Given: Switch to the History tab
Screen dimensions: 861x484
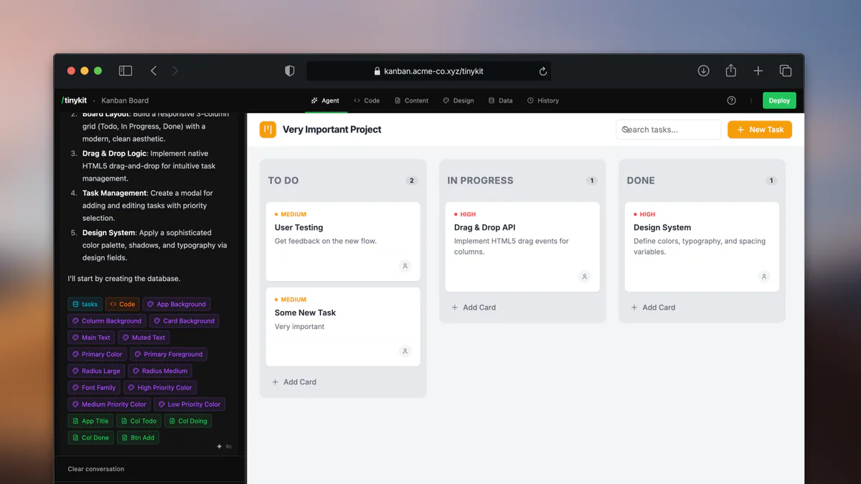Looking at the screenshot, I should (543, 100).
